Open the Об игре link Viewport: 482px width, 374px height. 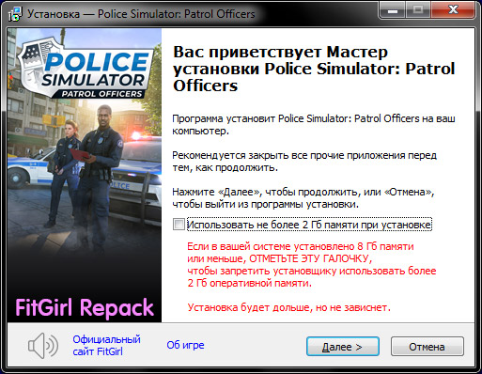[185, 345]
